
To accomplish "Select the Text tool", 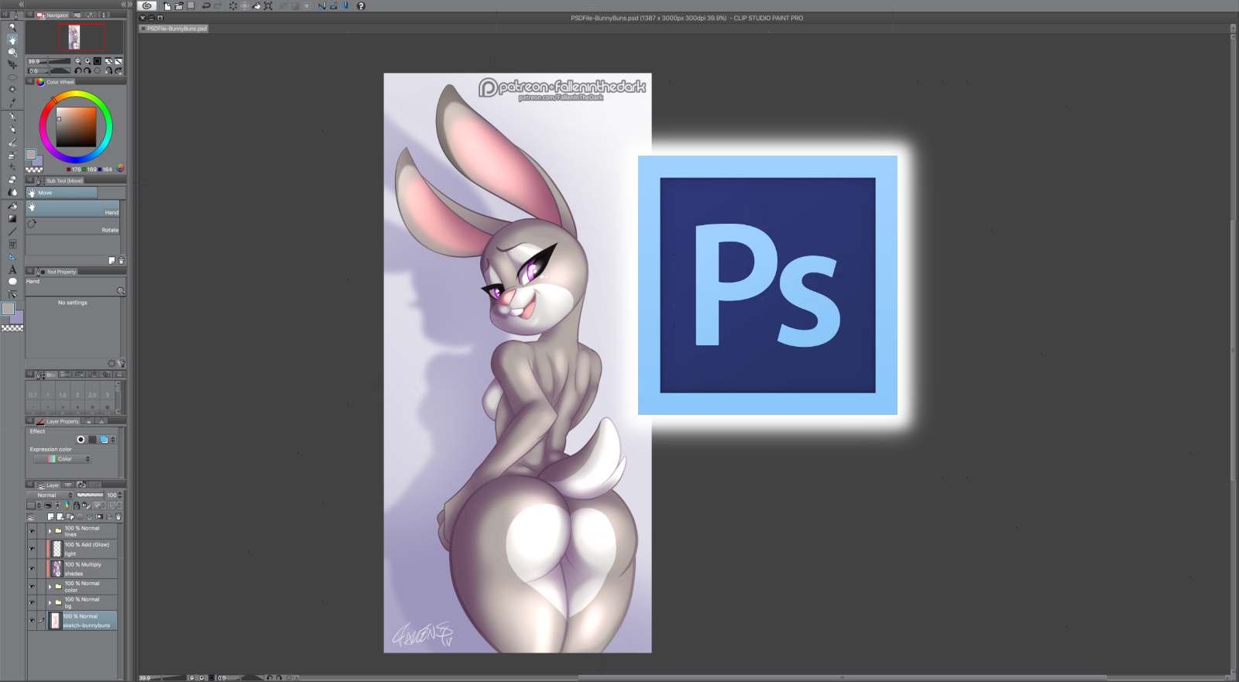I will click(x=12, y=269).
